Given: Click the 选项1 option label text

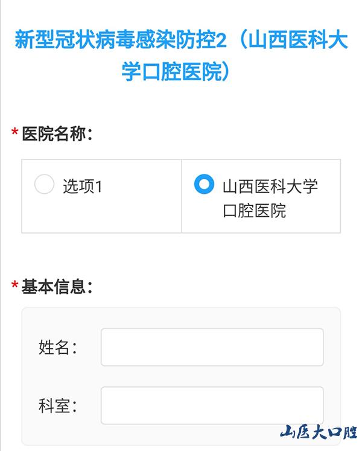Looking at the screenshot, I should click(83, 187).
